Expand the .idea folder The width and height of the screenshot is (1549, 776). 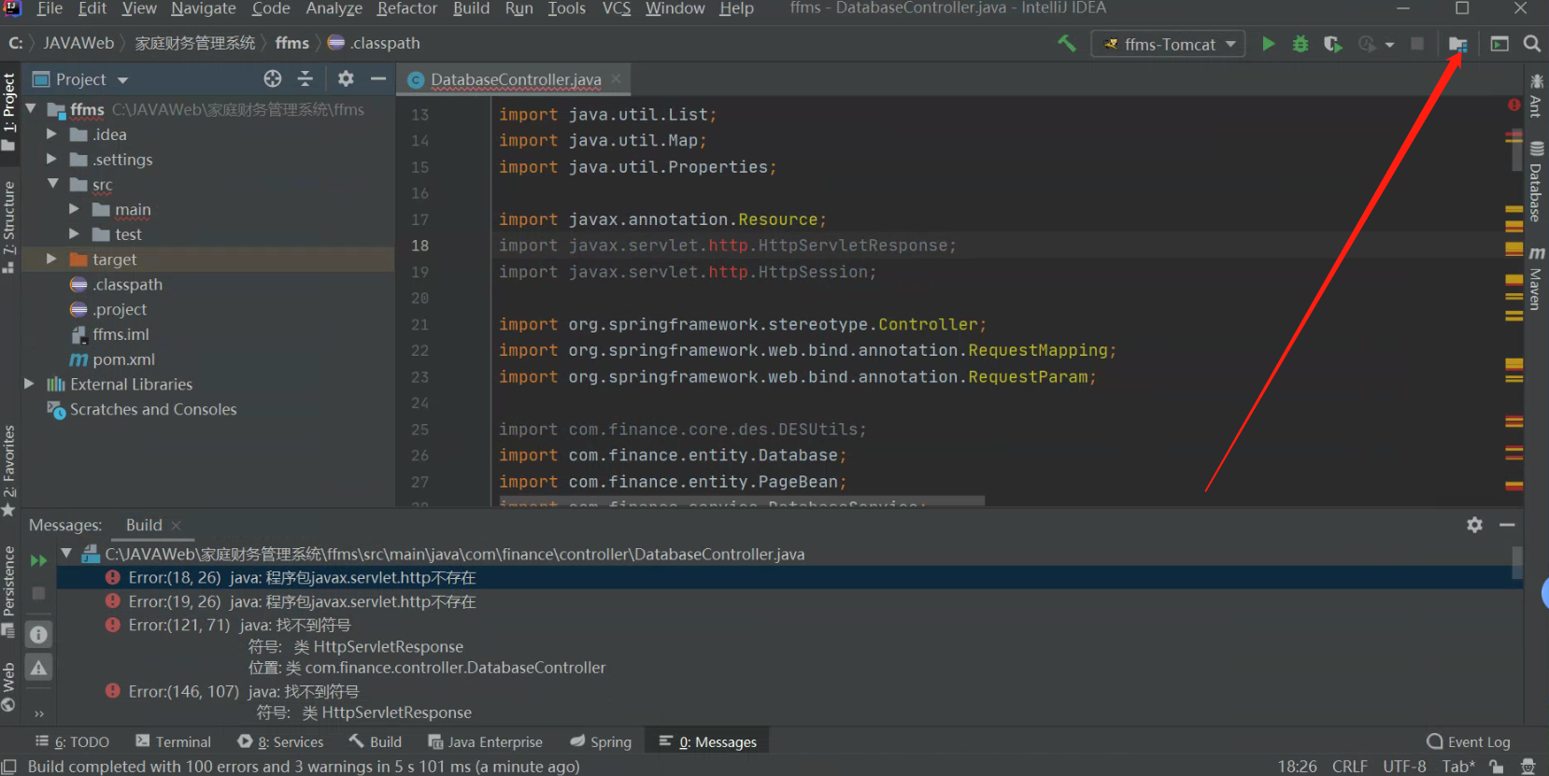(51, 134)
